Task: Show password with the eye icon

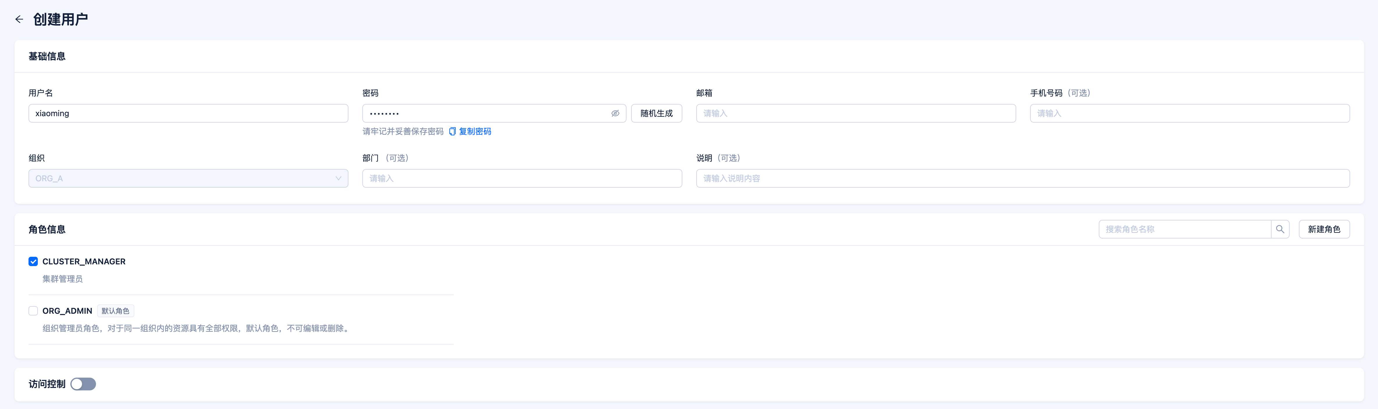Action: pyautogui.click(x=615, y=113)
